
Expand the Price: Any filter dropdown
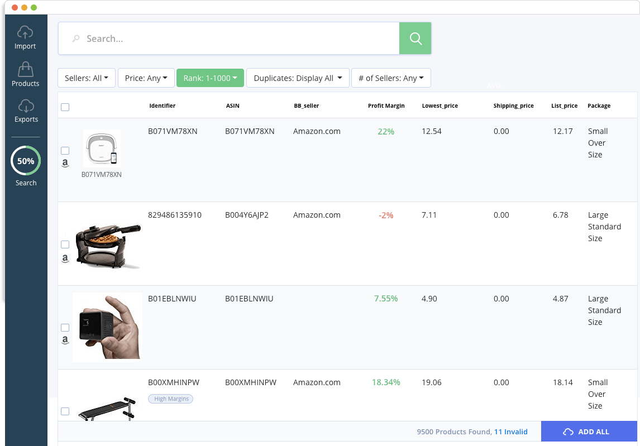click(x=146, y=78)
